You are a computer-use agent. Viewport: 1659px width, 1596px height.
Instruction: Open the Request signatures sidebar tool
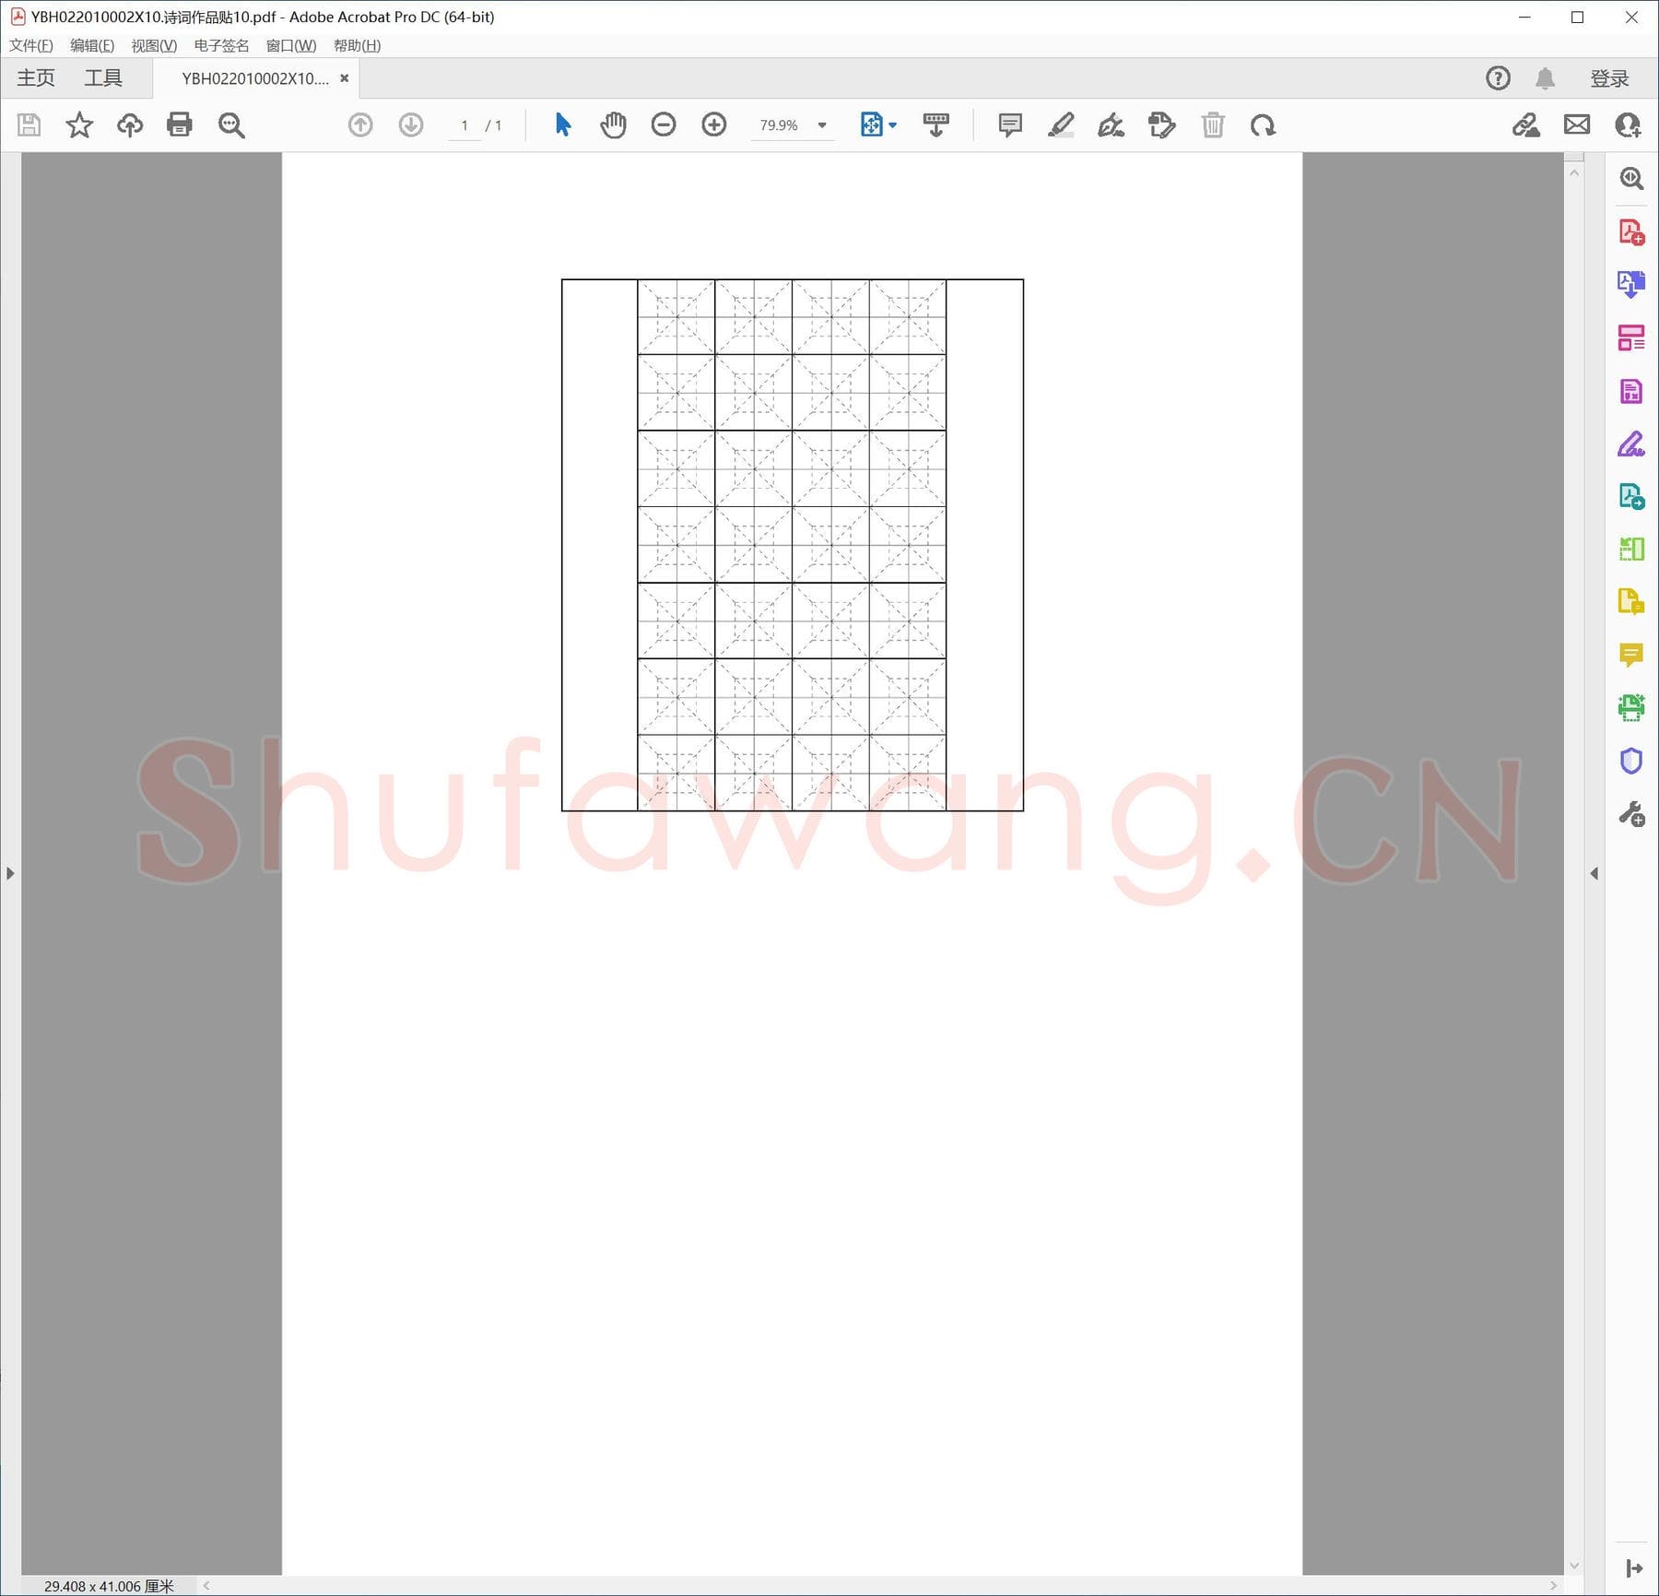(1631, 497)
